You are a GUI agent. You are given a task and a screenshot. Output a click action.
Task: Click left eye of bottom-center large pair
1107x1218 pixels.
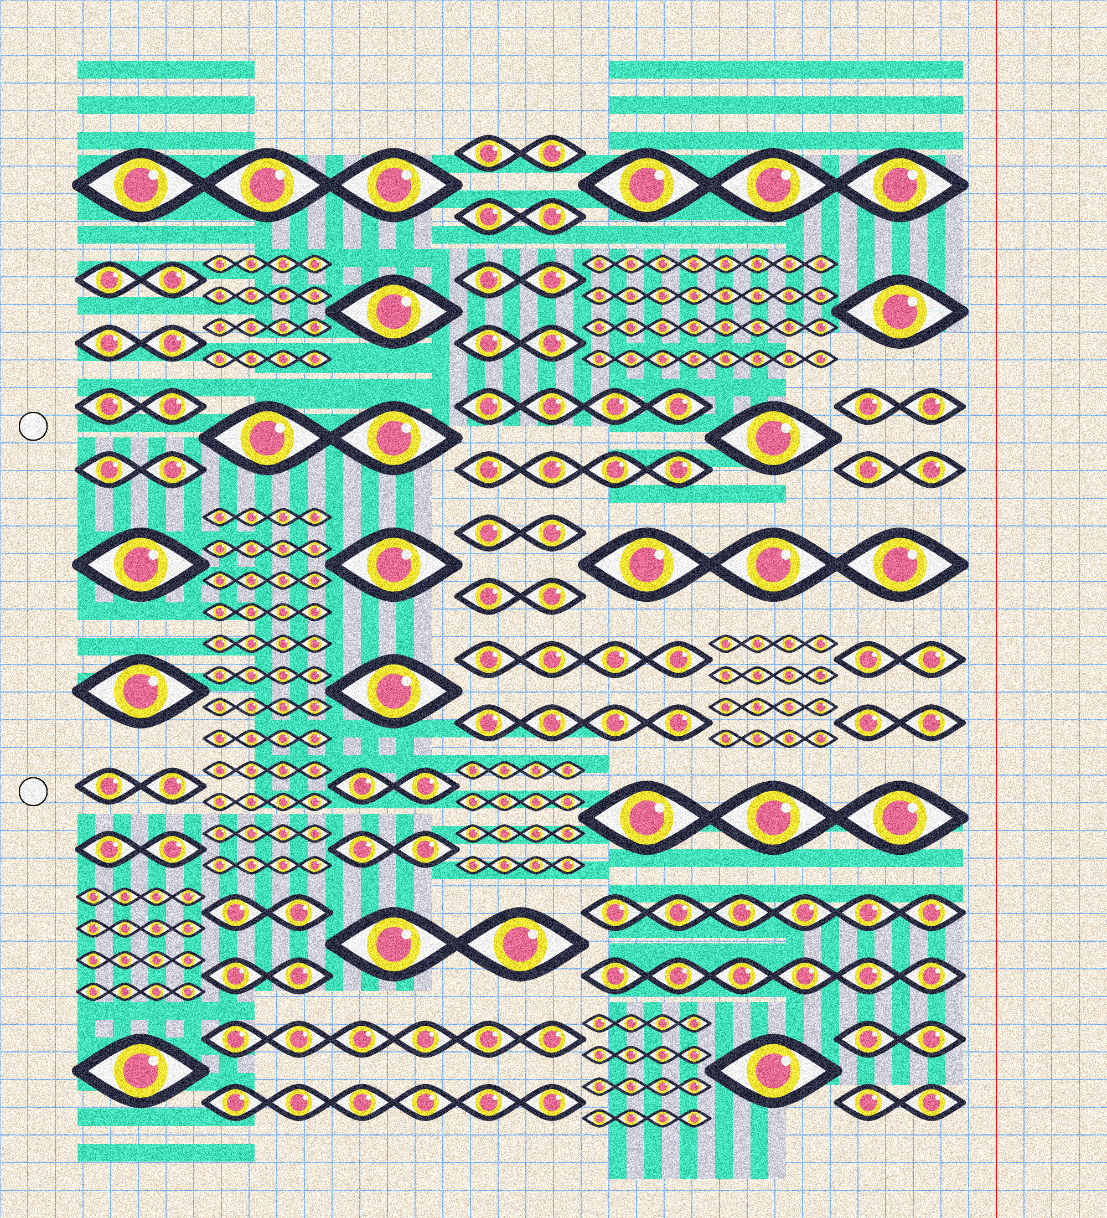point(392,944)
